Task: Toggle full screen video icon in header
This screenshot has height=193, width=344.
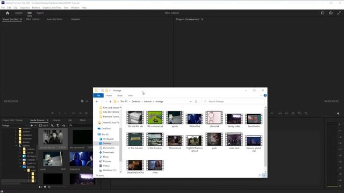Action: coord(339,13)
